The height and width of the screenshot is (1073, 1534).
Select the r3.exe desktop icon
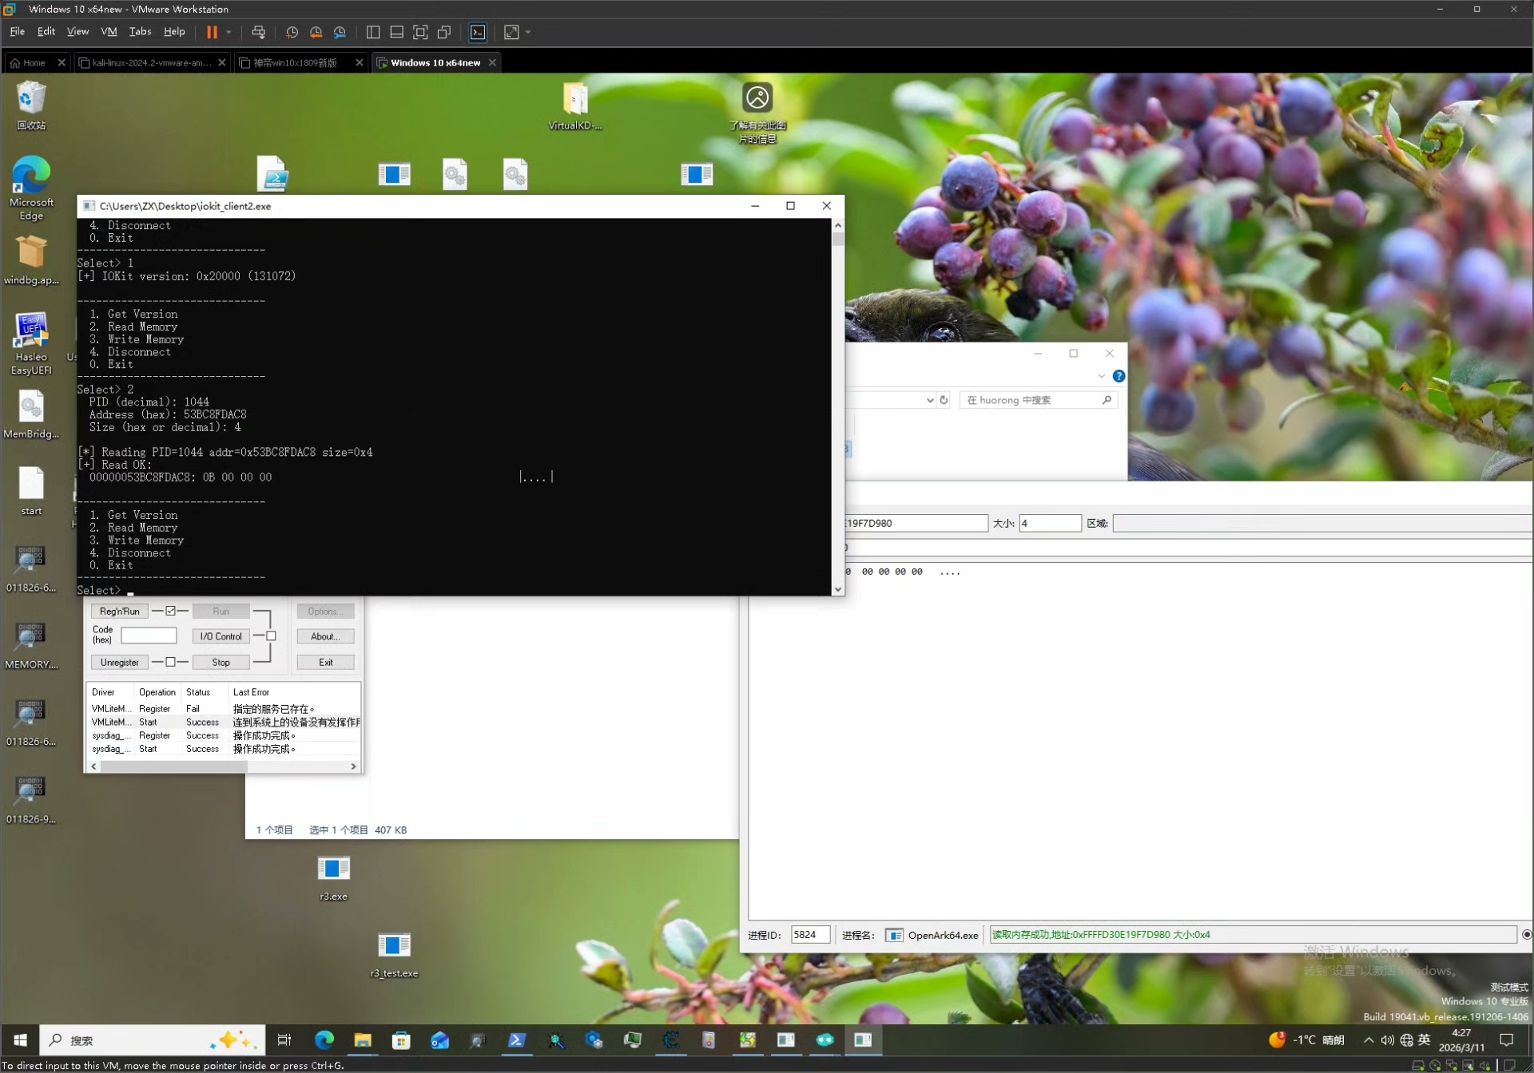[333, 878]
